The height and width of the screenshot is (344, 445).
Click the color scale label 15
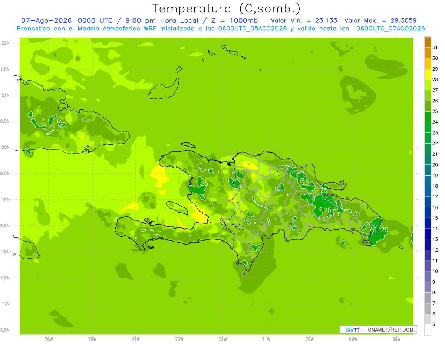[435, 218]
